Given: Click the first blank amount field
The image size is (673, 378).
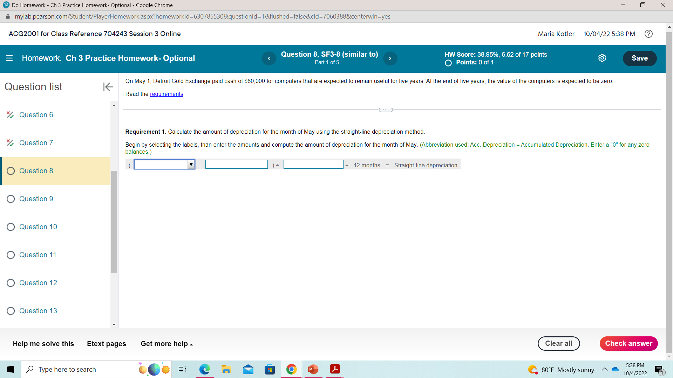Looking at the screenshot, I should click(x=236, y=164).
